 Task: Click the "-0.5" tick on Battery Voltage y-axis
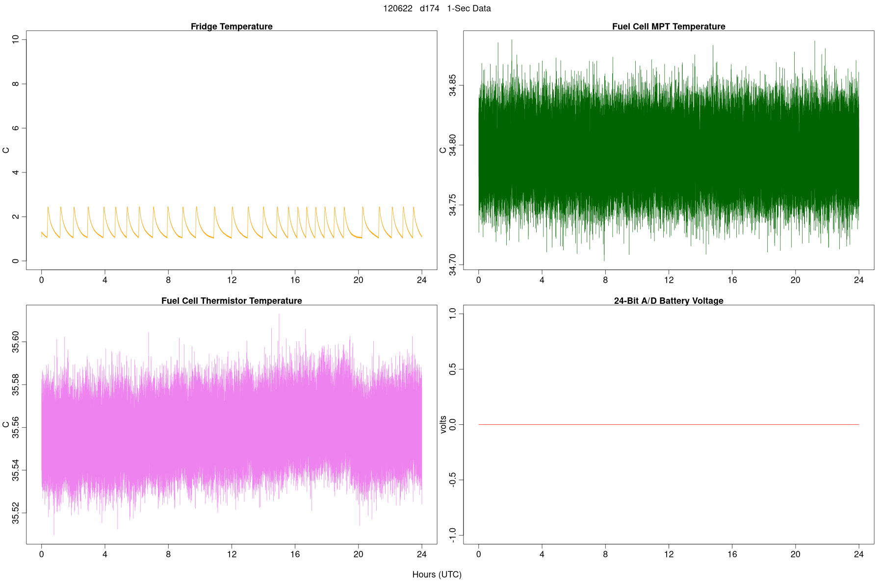point(453,480)
